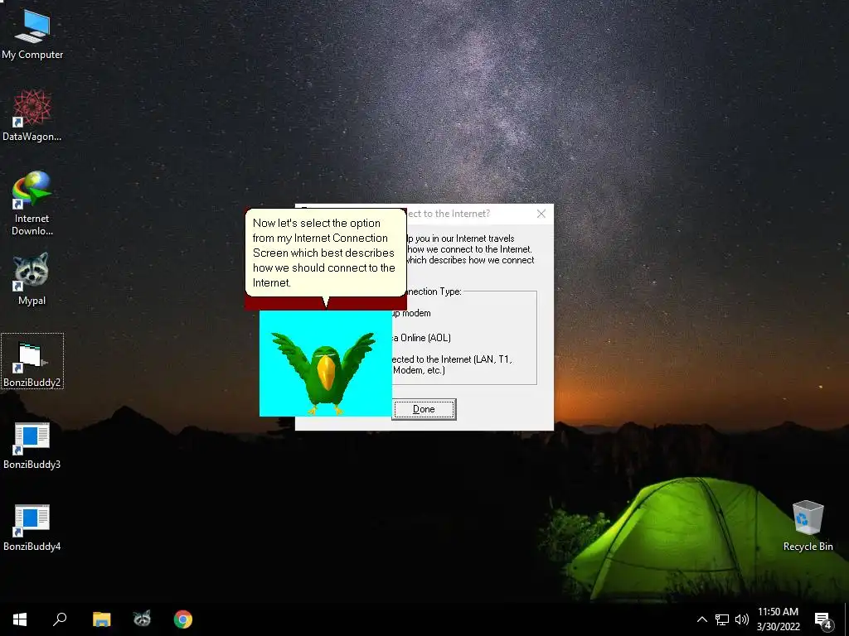Image resolution: width=849 pixels, height=636 pixels.
Task: Select the Internet Download Manager shortcut
Action: pos(32,204)
